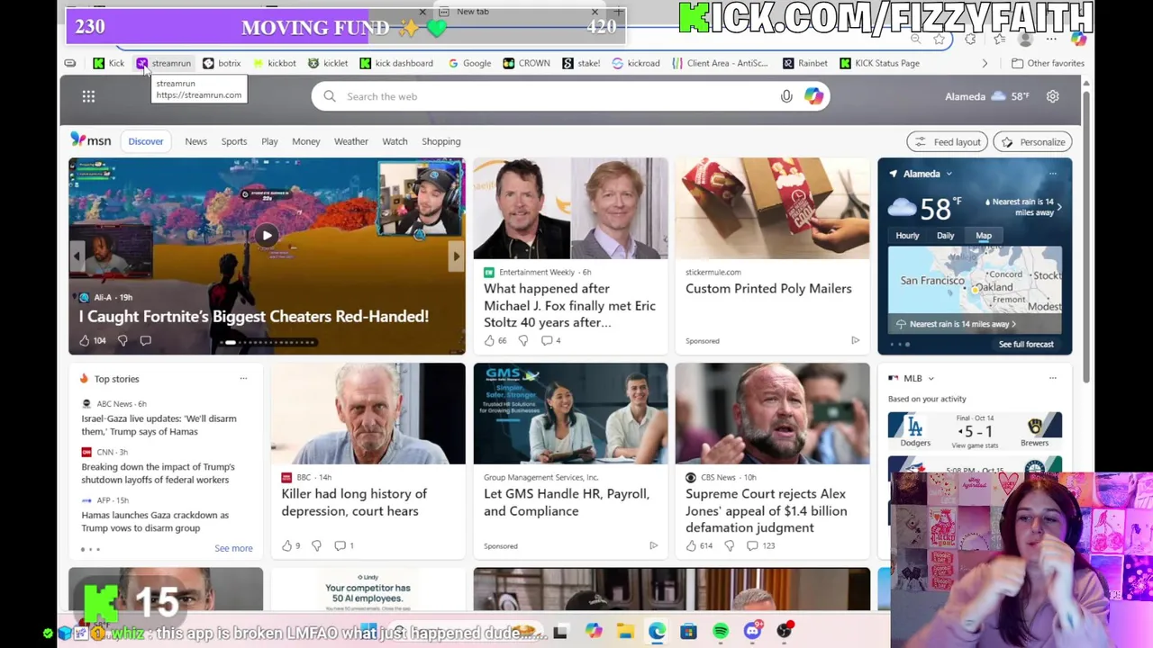The image size is (1153, 648).
Task: Open the Rainbet bookmark
Action: click(x=804, y=63)
